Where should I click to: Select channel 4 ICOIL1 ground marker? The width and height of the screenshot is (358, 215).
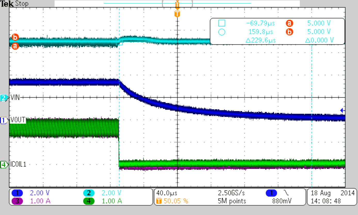click(x=4, y=164)
